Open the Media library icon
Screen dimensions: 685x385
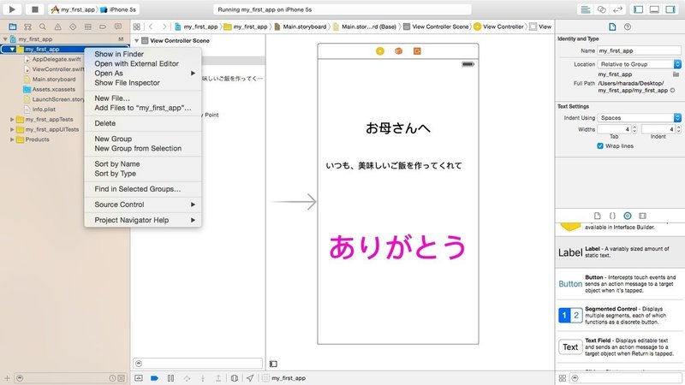[642, 216]
